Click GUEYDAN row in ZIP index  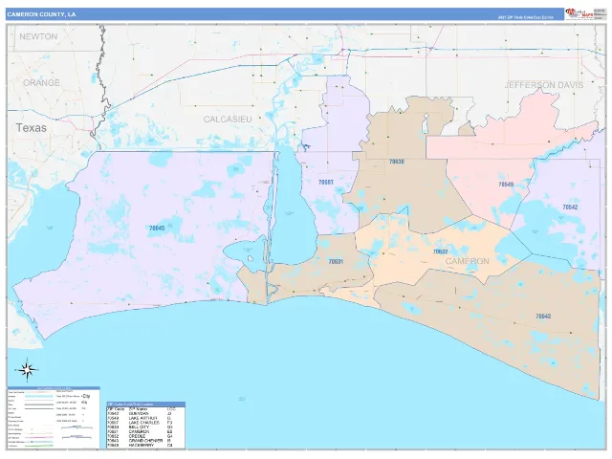pos(145,414)
